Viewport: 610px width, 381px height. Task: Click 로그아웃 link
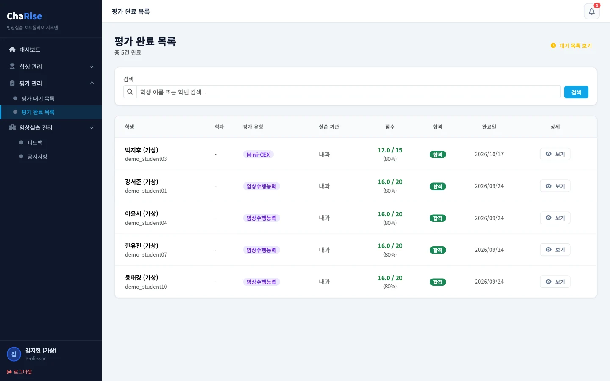coord(19,372)
